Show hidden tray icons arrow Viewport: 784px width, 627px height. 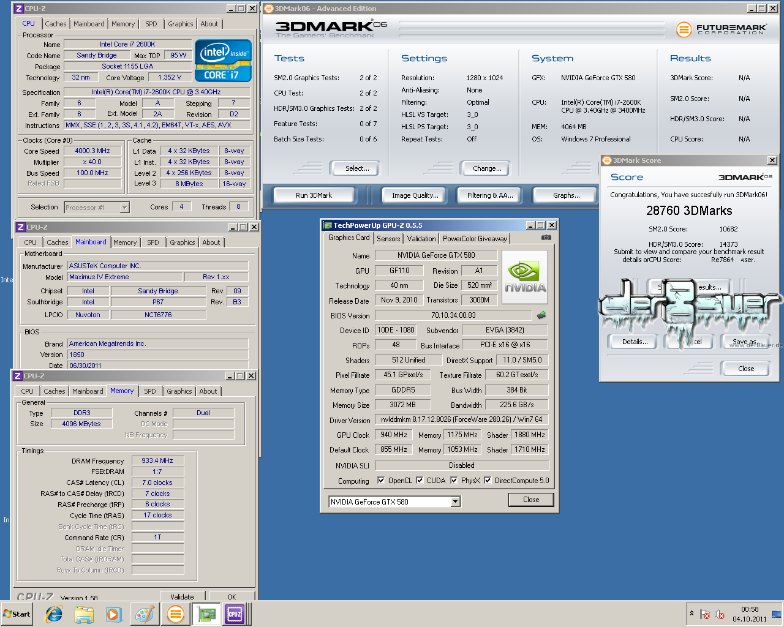(x=692, y=614)
